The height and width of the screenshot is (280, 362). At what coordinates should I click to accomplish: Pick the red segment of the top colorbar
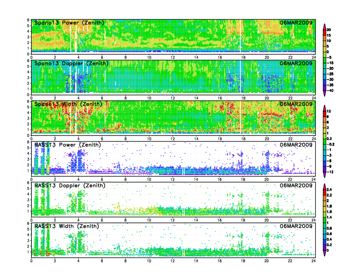pos(325,32)
